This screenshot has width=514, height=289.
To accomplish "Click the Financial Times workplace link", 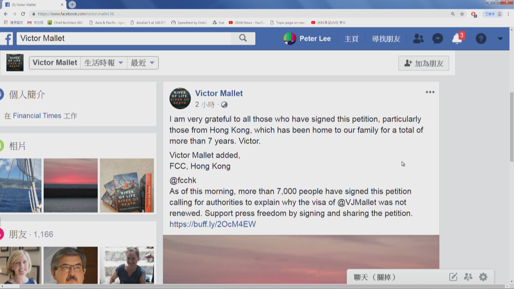I will pyautogui.click(x=37, y=116).
